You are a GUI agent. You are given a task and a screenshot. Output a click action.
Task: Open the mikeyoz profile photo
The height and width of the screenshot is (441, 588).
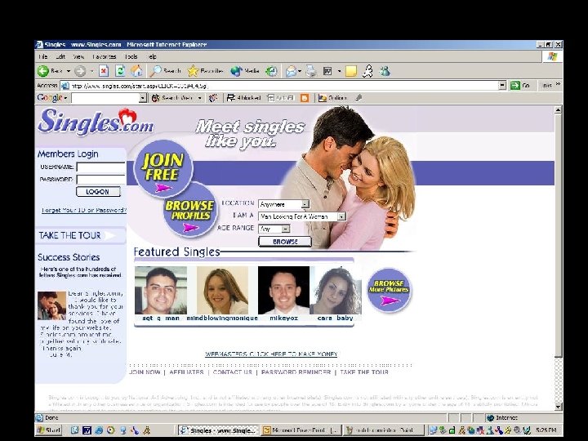coord(283,290)
